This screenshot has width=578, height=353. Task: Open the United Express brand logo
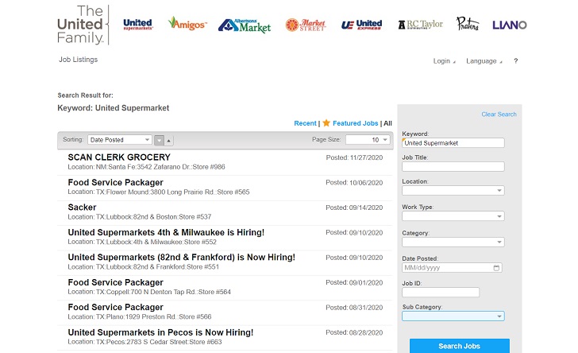[361, 25]
